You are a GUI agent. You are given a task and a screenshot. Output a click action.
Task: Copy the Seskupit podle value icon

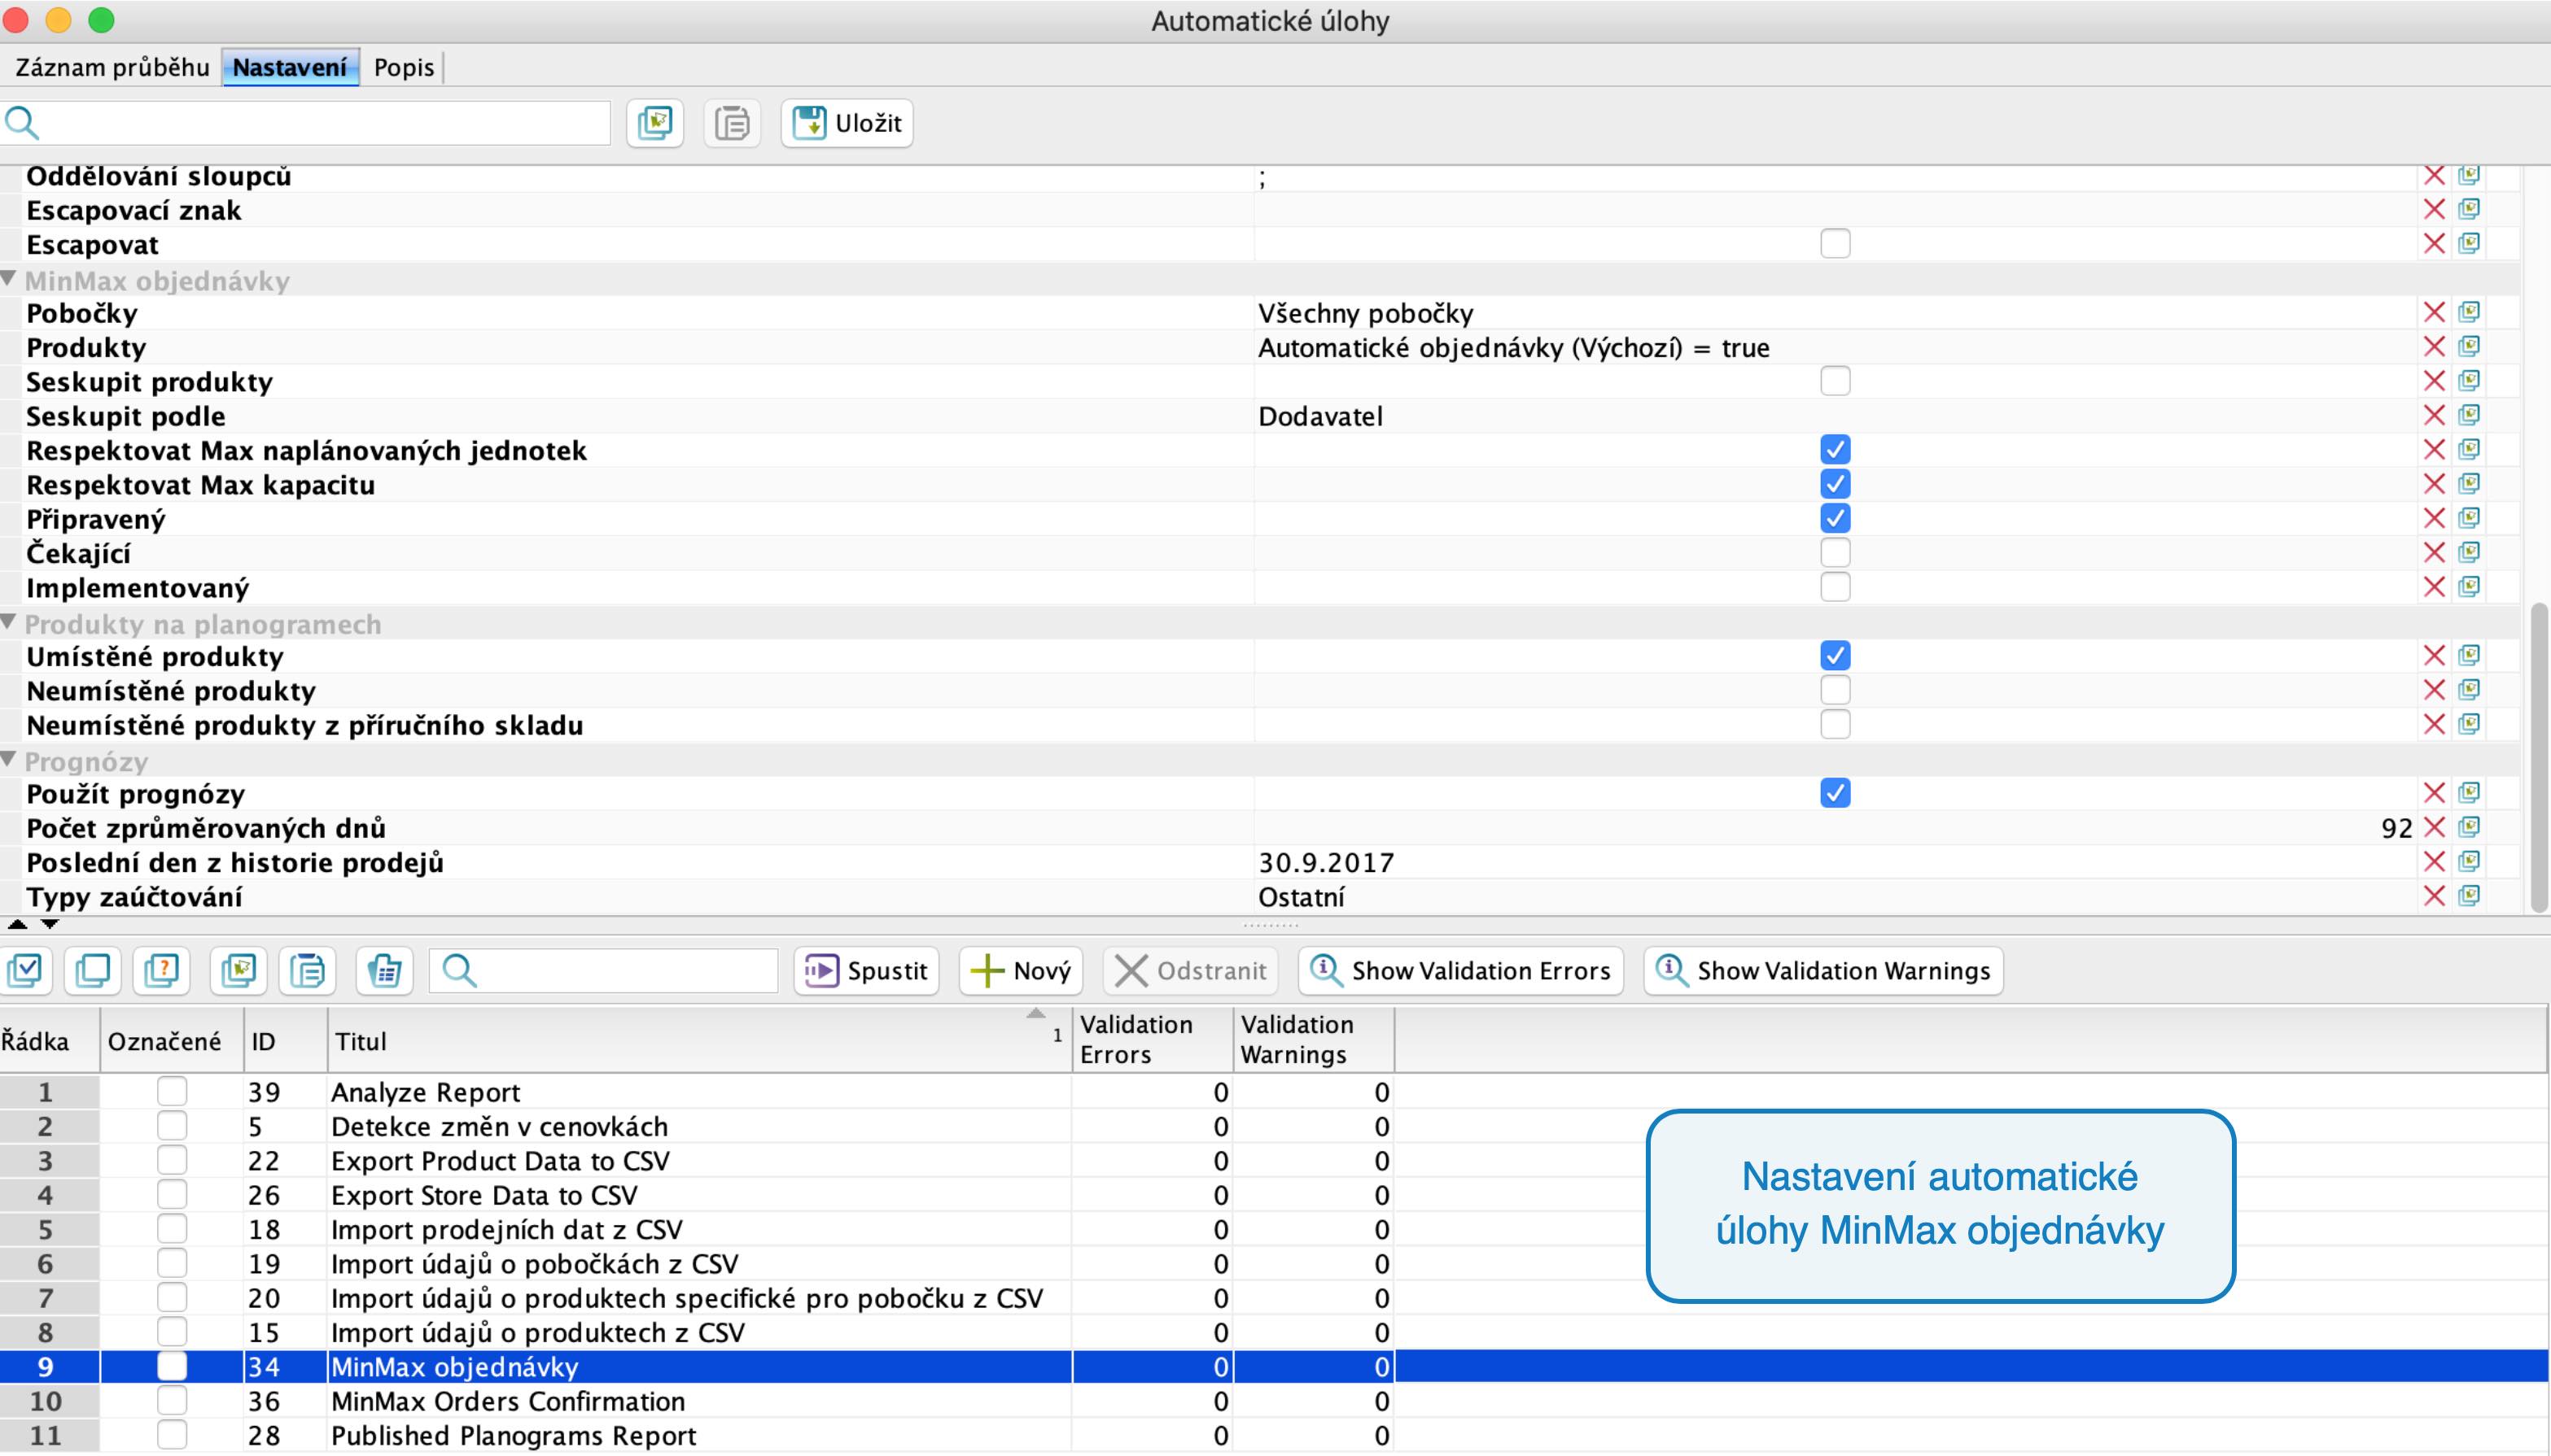(2469, 416)
